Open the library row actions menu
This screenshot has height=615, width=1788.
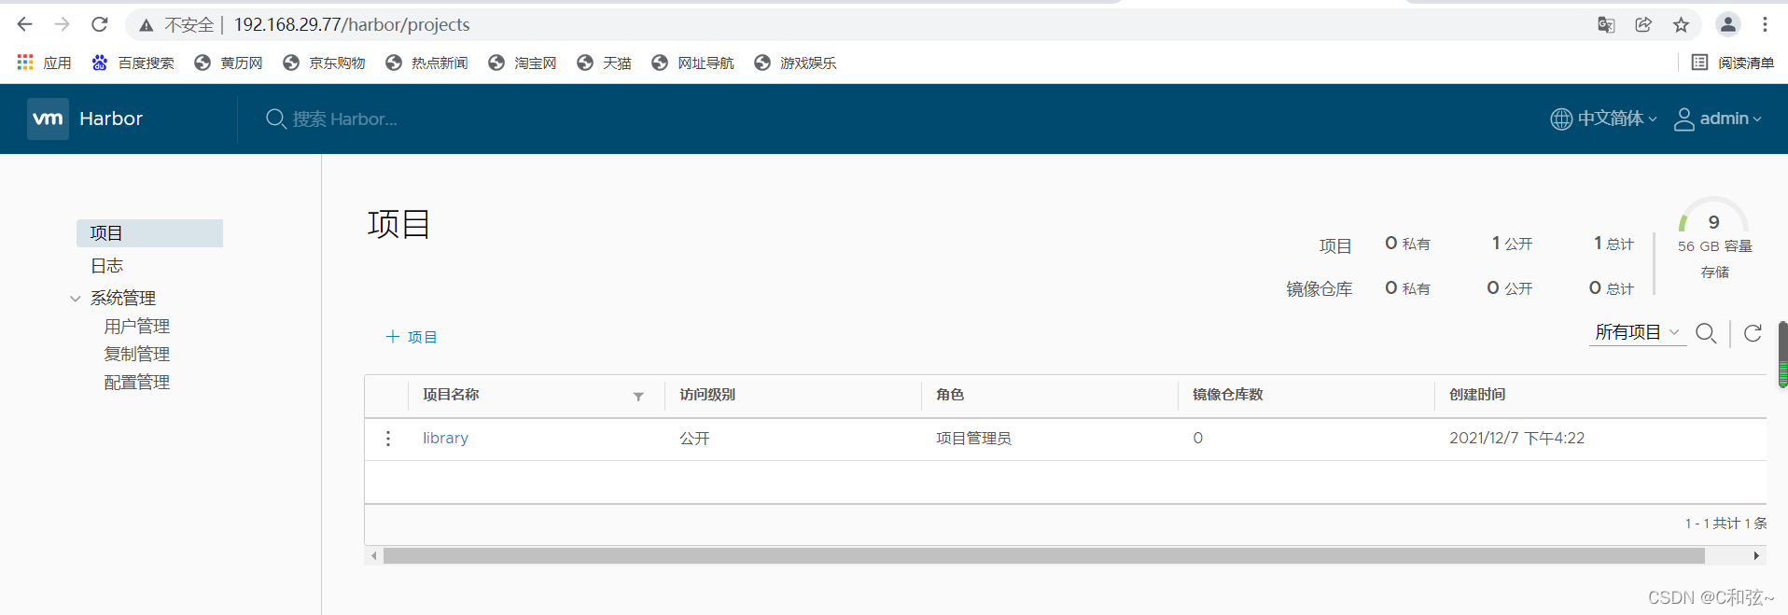coord(388,439)
